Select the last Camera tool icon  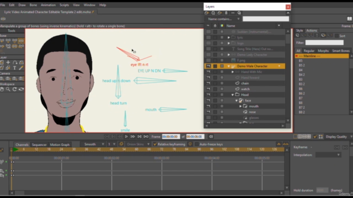pyautogui.click(x=21, y=79)
